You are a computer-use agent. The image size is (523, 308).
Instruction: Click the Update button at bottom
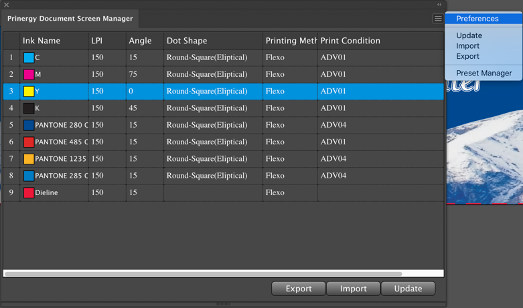(408, 289)
